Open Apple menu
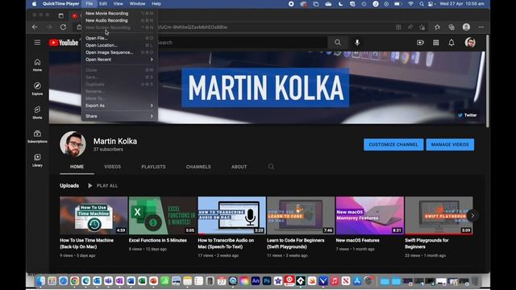Viewport: 516px width, 290px height. [x=34, y=4]
